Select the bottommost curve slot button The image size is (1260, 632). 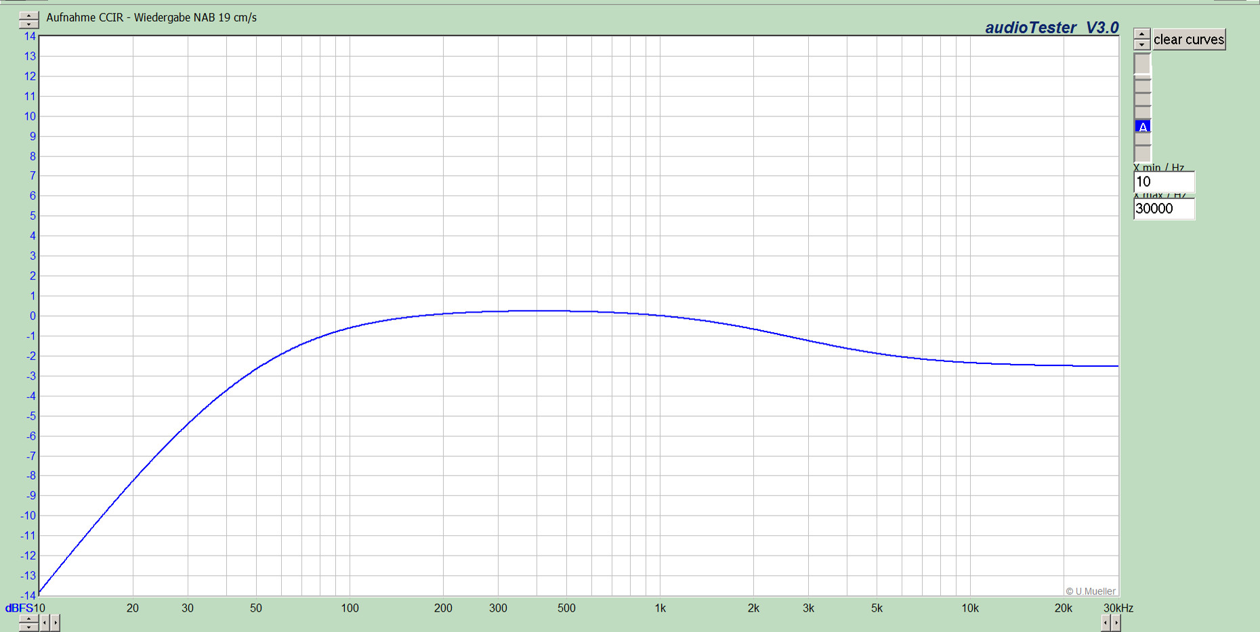[1143, 154]
